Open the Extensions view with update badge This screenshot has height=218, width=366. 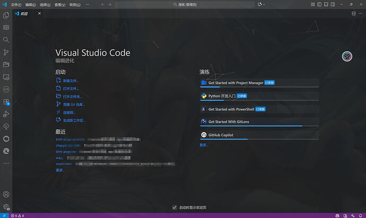pyautogui.click(x=6, y=102)
